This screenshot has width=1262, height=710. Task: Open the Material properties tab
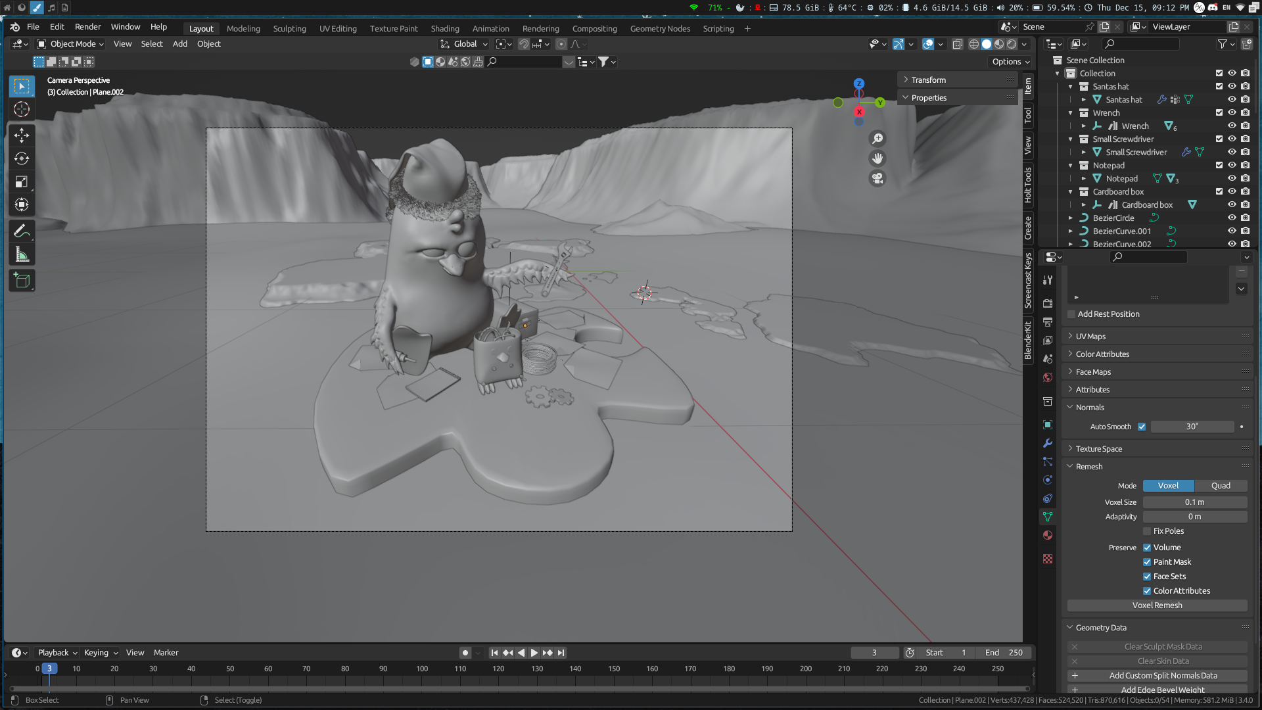(x=1048, y=535)
